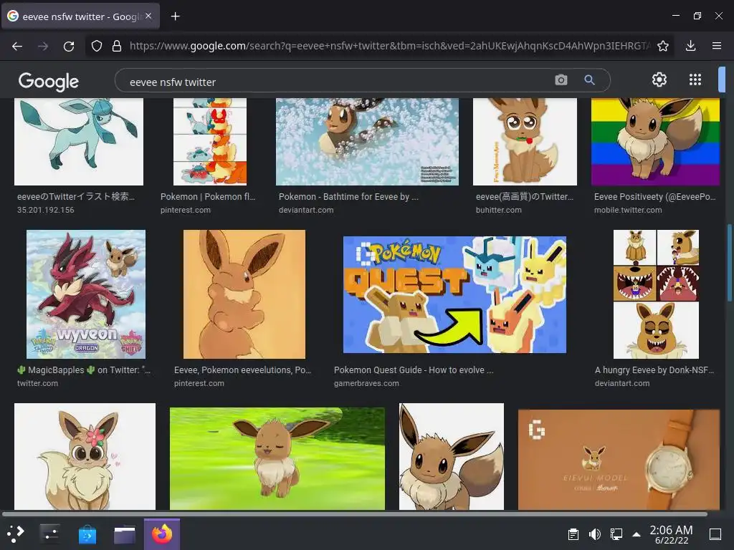Click the vertical page scrollbar

(x=729, y=264)
